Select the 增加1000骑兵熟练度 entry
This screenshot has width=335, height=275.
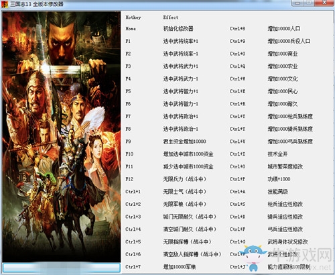tap(290, 129)
